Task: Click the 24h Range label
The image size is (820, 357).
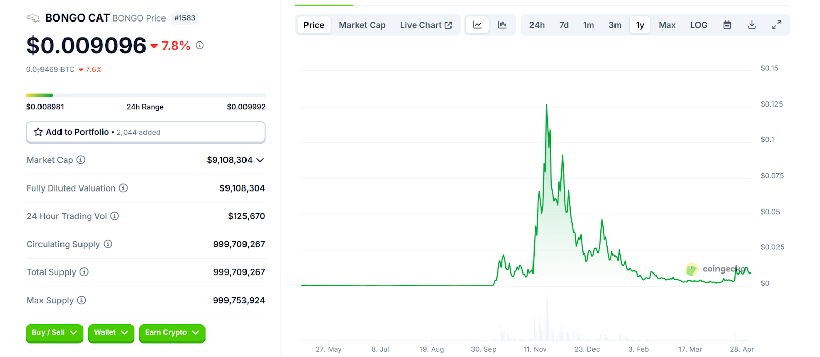Action: click(x=145, y=107)
